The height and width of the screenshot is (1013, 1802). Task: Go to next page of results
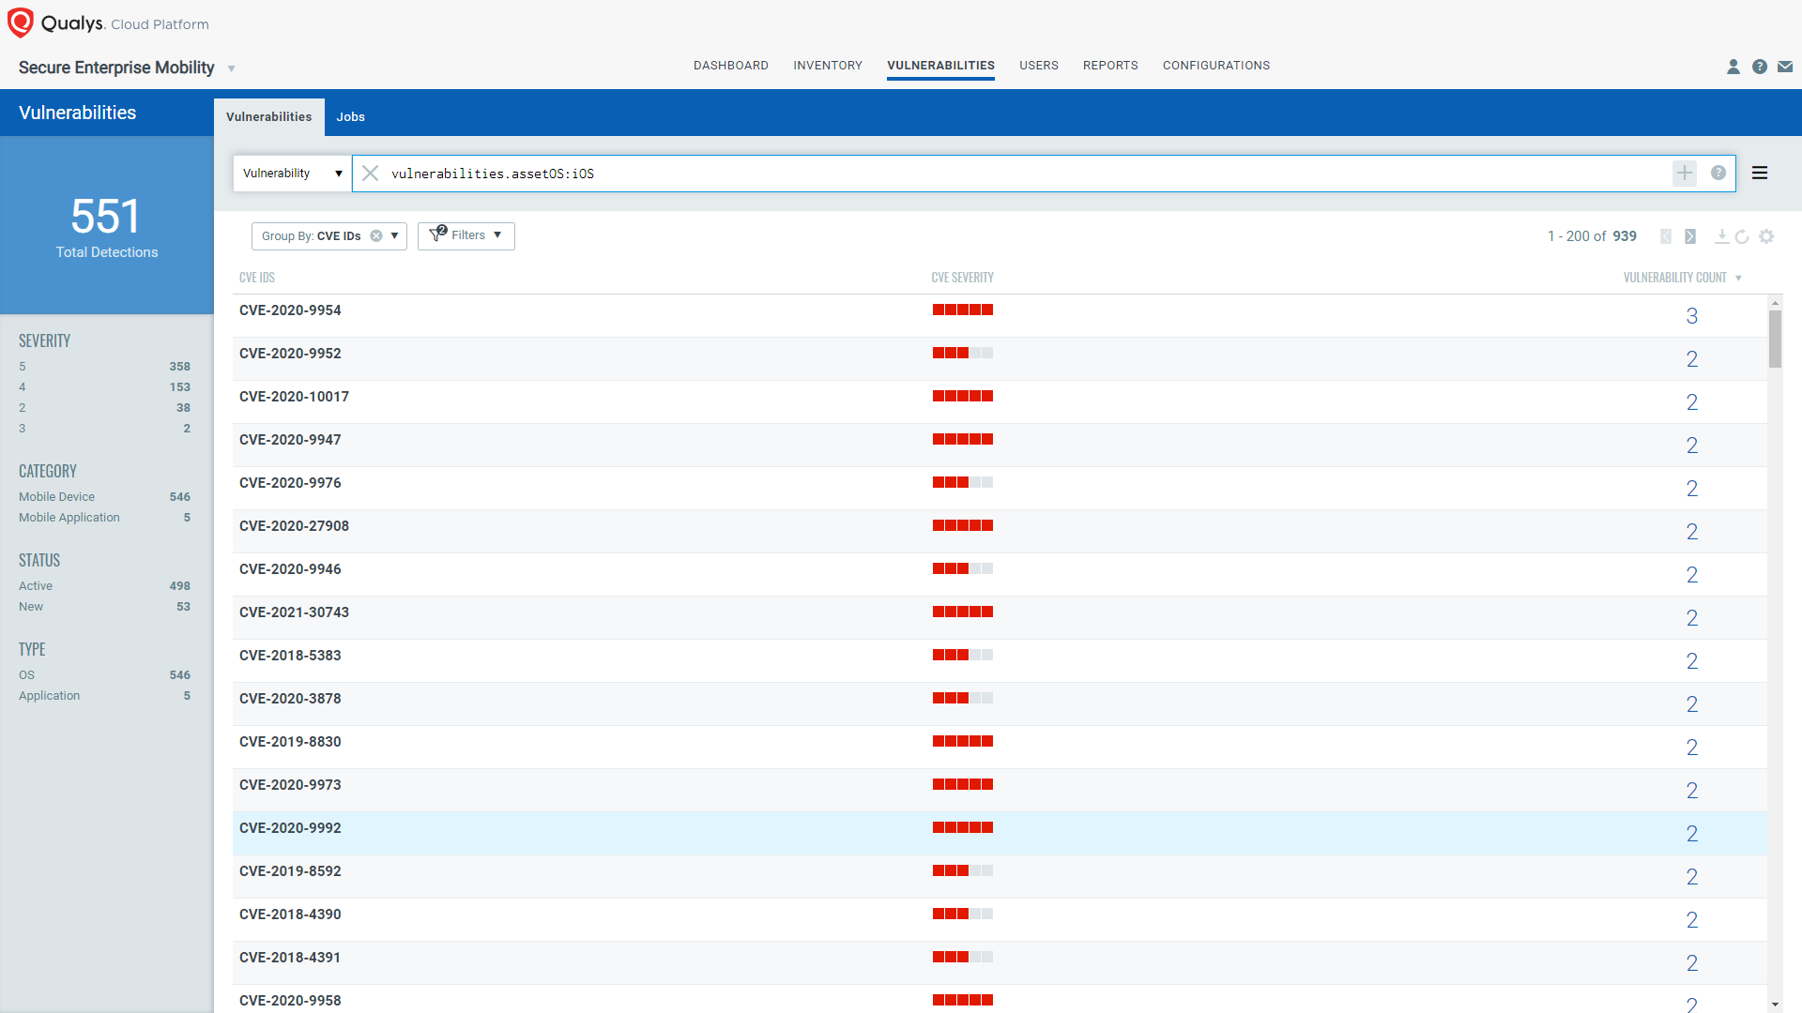(1690, 236)
